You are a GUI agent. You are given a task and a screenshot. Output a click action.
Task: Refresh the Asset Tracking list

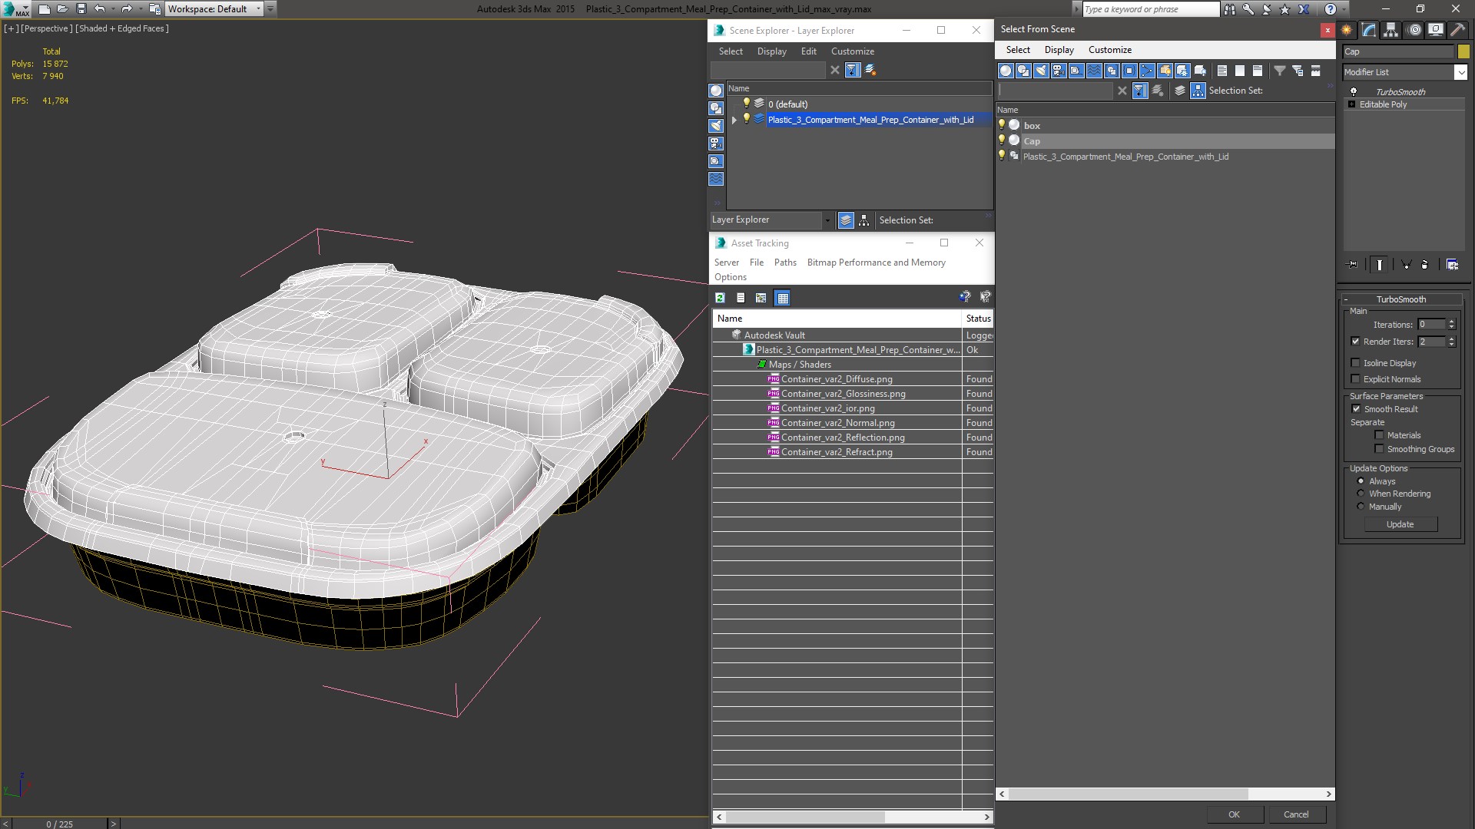click(x=720, y=298)
